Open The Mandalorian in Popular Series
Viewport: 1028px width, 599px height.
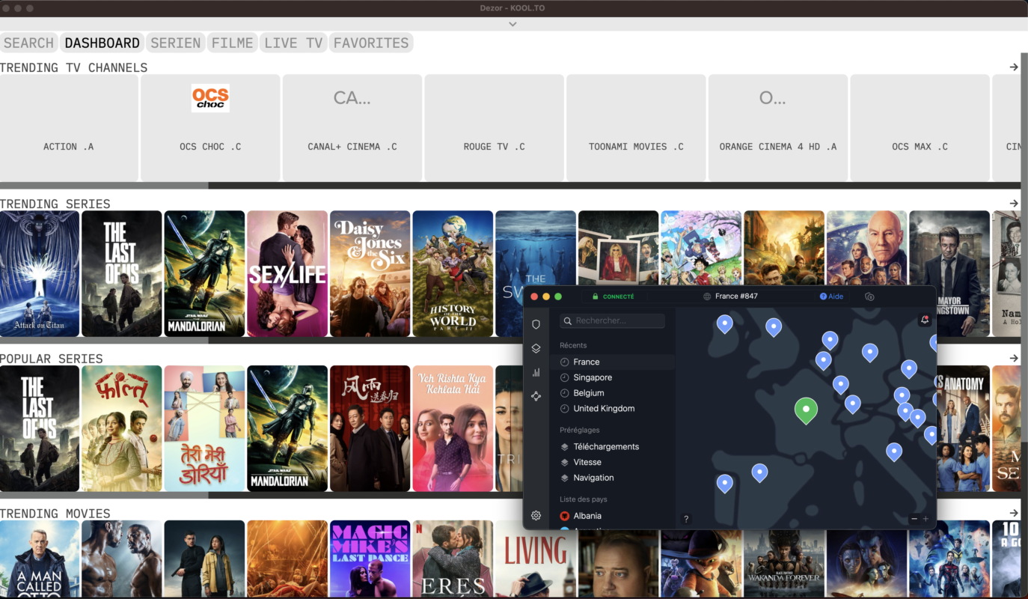pyautogui.click(x=287, y=428)
